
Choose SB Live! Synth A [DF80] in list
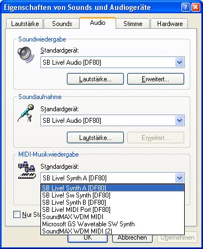112,188
